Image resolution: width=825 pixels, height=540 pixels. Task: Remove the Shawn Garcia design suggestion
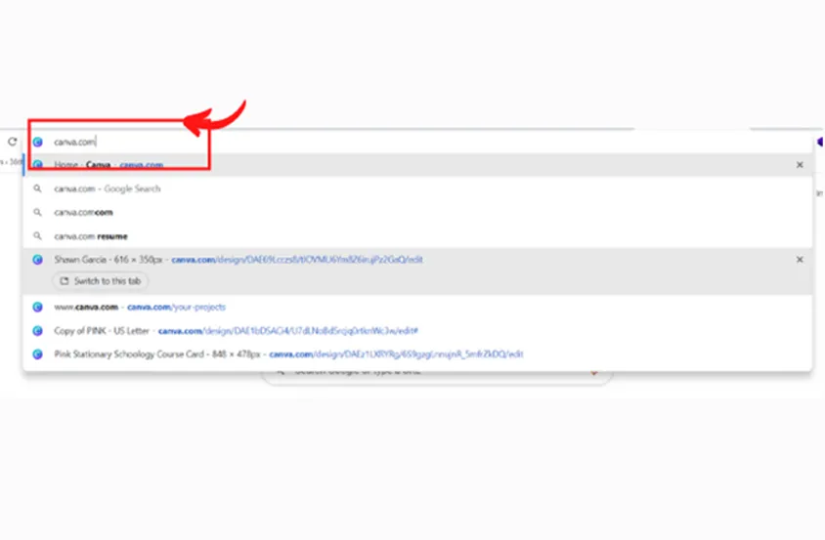click(x=800, y=259)
